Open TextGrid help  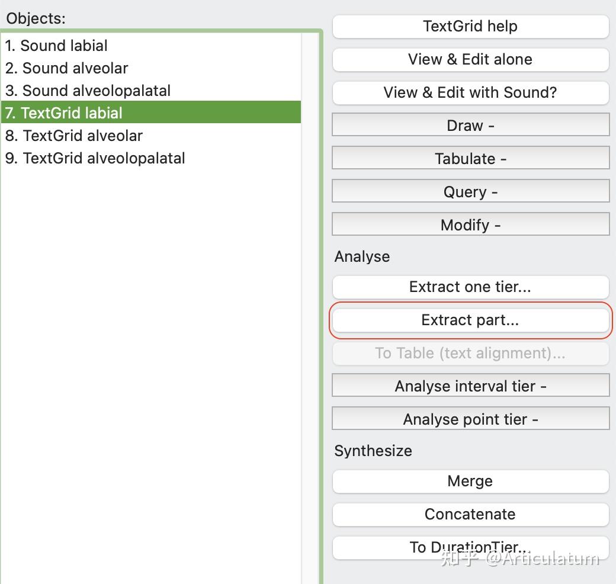pos(470,26)
